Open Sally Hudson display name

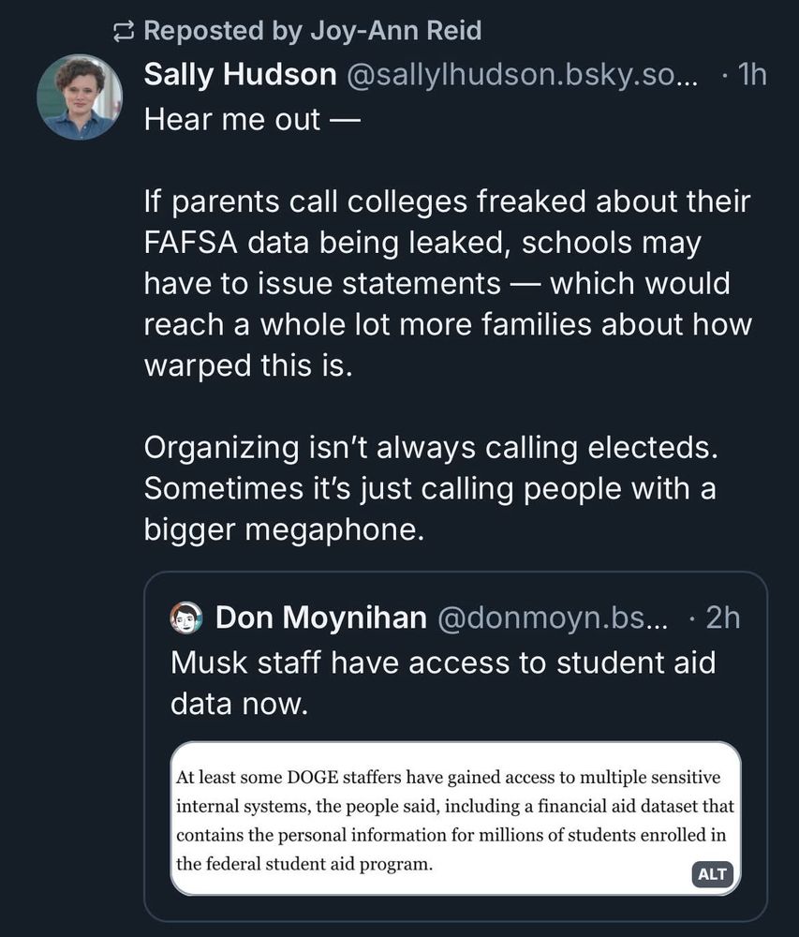click(240, 75)
